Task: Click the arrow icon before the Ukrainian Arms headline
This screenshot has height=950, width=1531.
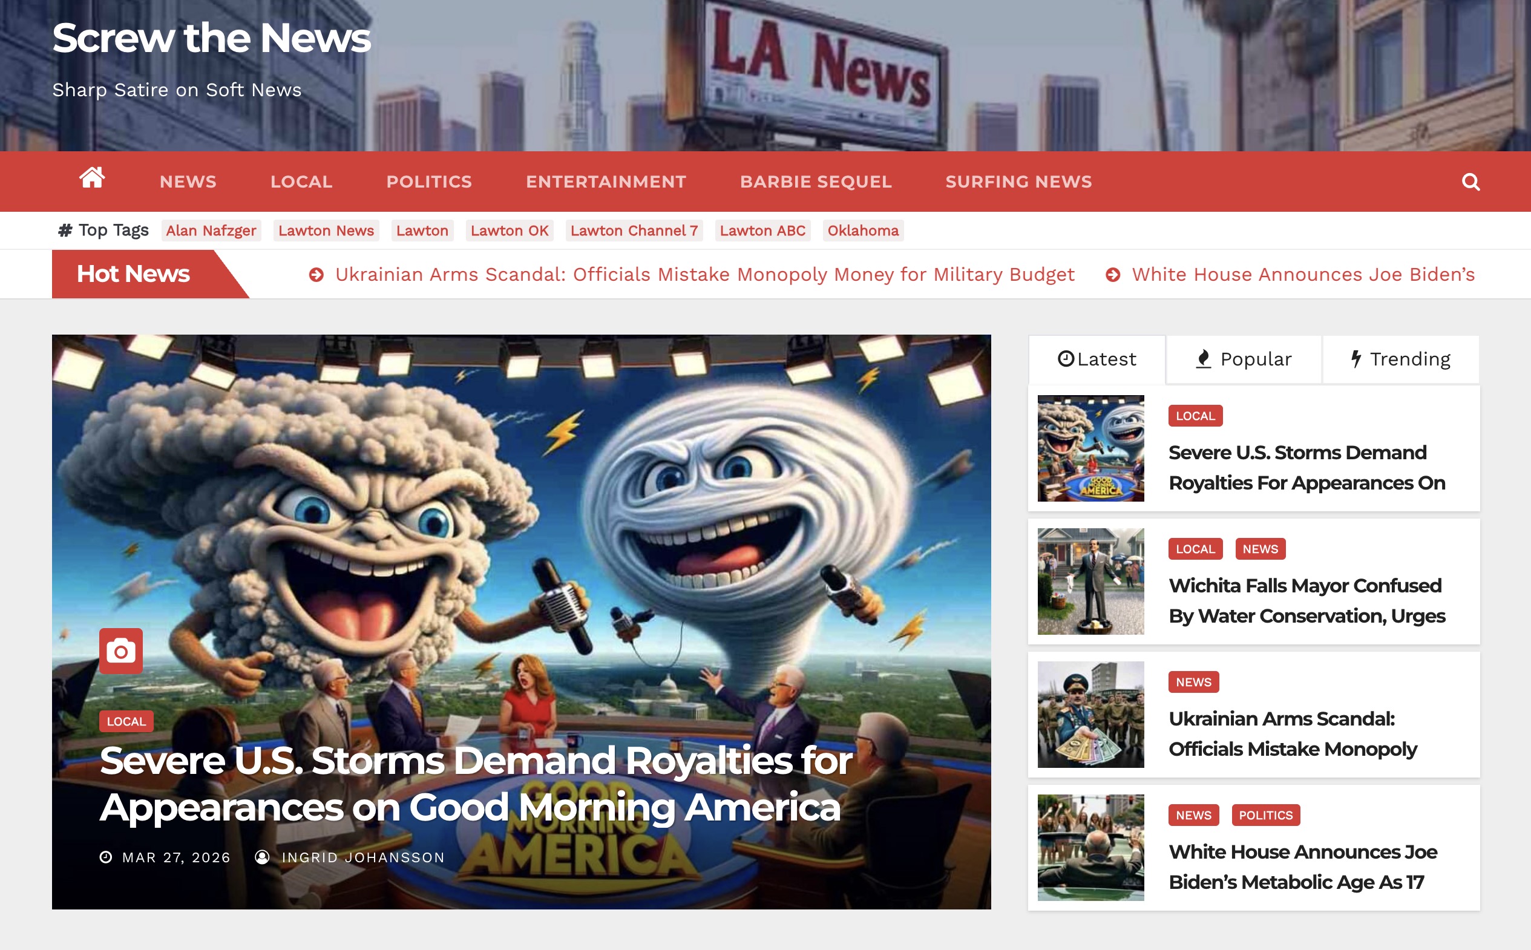Action: (x=315, y=274)
